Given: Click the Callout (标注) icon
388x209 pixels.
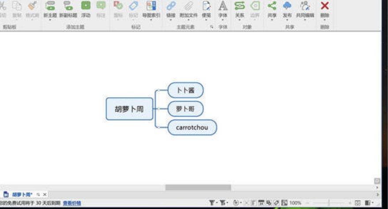Looking at the screenshot, I should click(x=101, y=5).
